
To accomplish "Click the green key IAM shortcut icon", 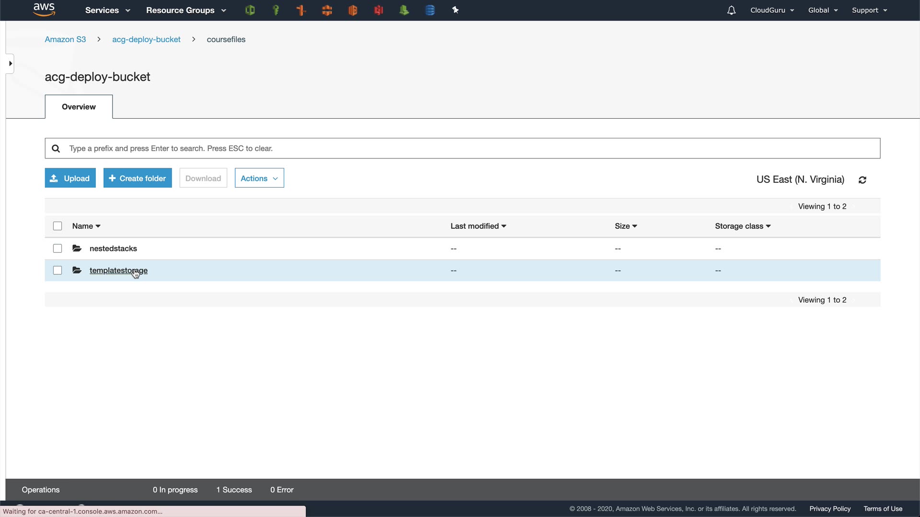I will click(276, 10).
